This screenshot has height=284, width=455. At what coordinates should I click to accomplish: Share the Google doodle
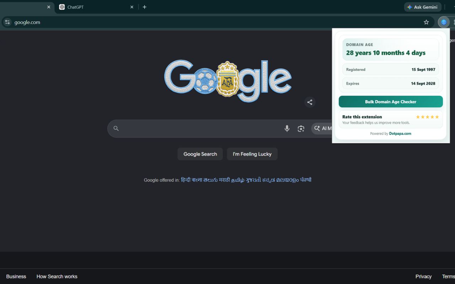(x=310, y=102)
